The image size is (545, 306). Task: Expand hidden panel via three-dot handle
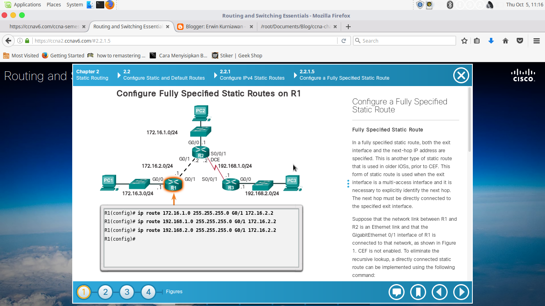[348, 183]
